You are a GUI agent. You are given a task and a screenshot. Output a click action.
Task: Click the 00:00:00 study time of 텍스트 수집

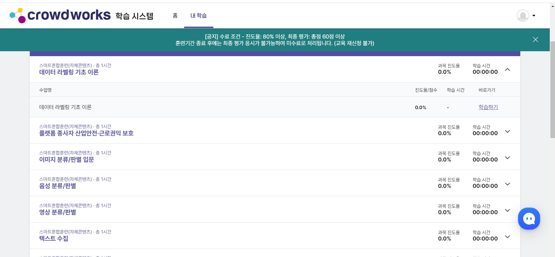(x=485, y=238)
